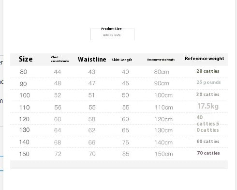Select size 90 row label
Screen dimensions: 237x190
23,84
